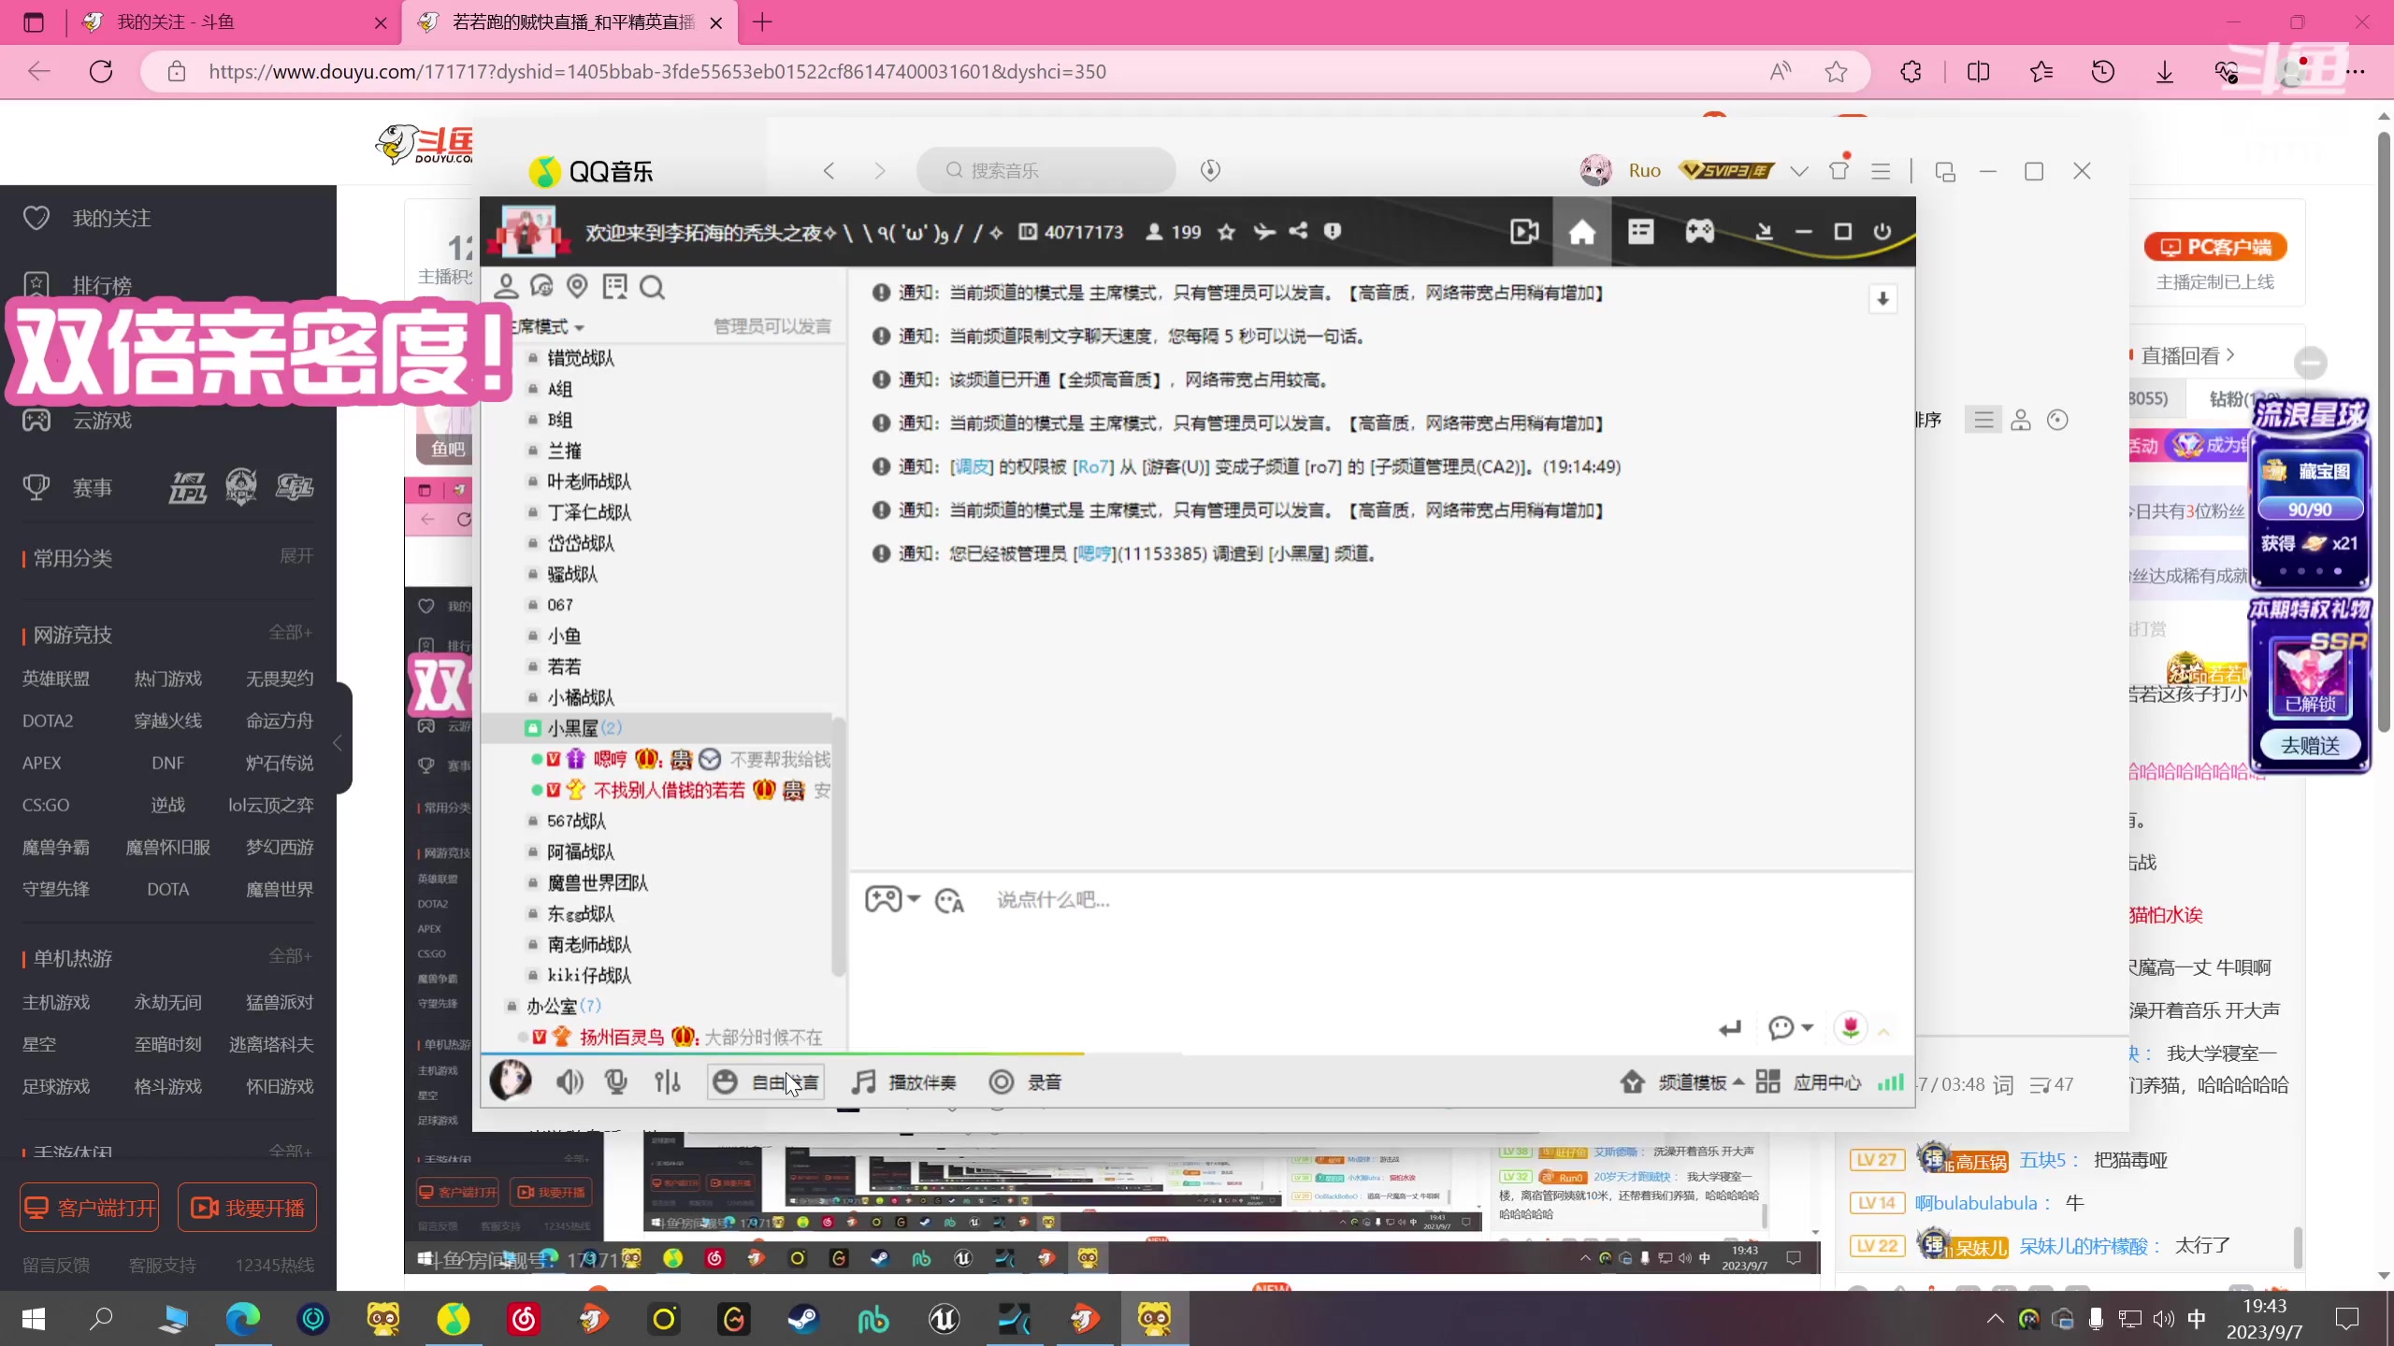Open the YY channel home icon
Screen dimensions: 2394x1346
tap(1581, 232)
